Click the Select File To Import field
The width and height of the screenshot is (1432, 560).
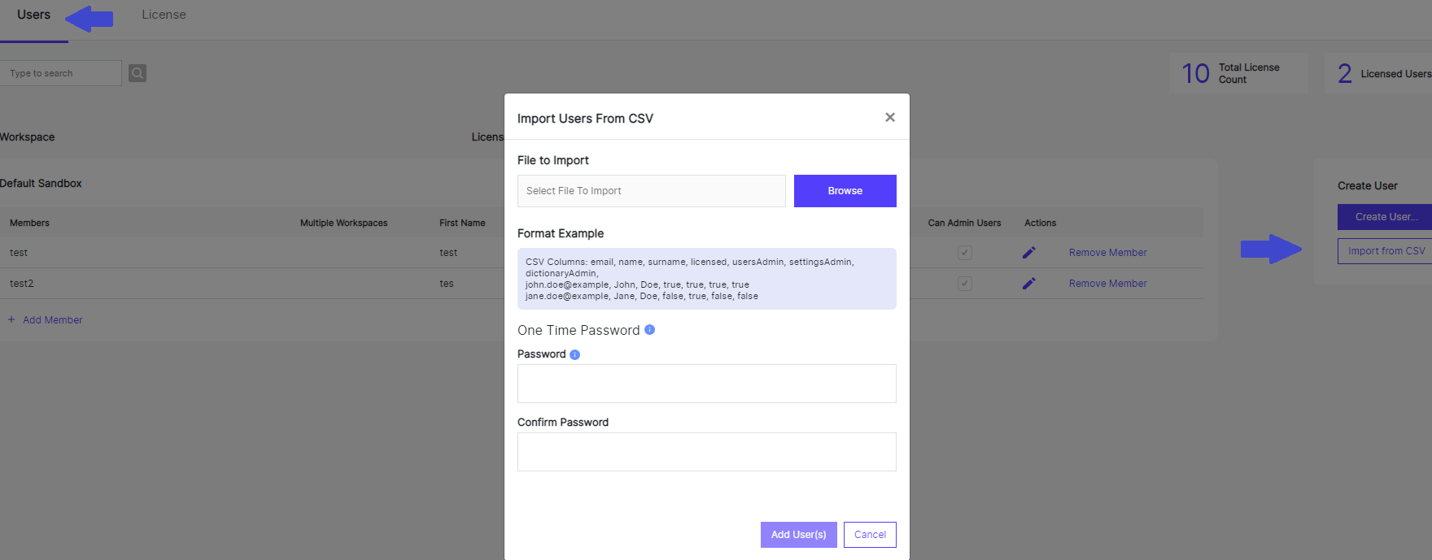(652, 191)
